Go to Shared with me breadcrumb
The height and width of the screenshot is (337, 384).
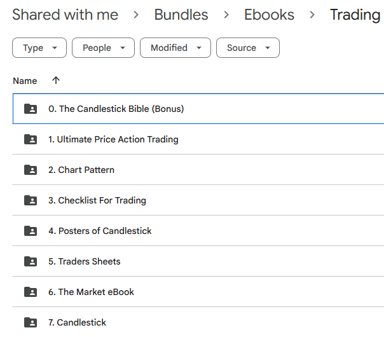point(65,15)
